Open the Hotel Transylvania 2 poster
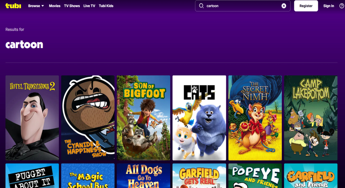 32,118
